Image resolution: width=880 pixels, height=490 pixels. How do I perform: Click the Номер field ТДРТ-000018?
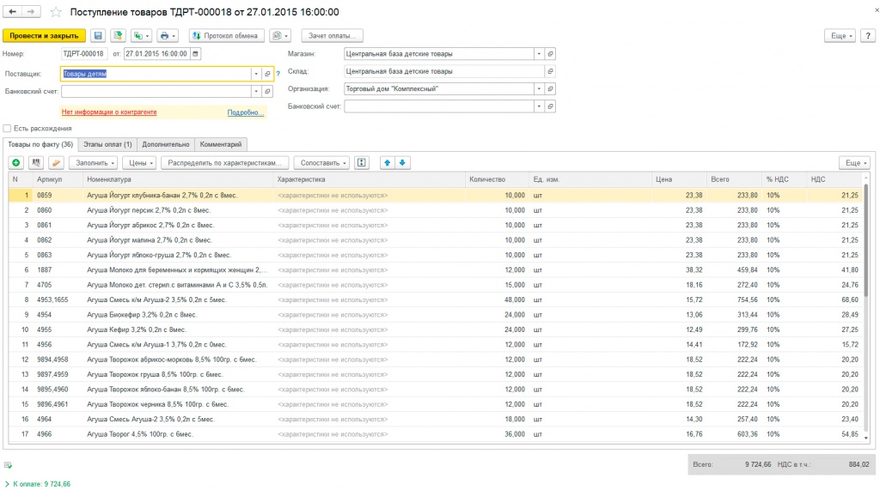[x=83, y=54]
